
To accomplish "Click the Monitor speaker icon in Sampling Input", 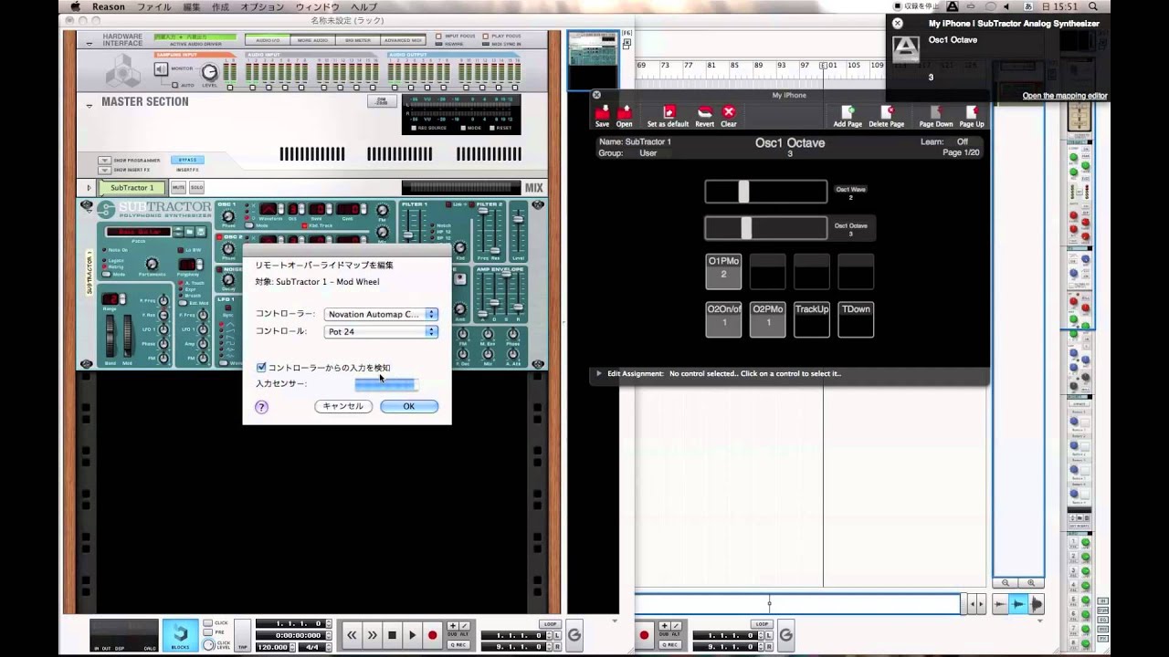I will pos(161,69).
